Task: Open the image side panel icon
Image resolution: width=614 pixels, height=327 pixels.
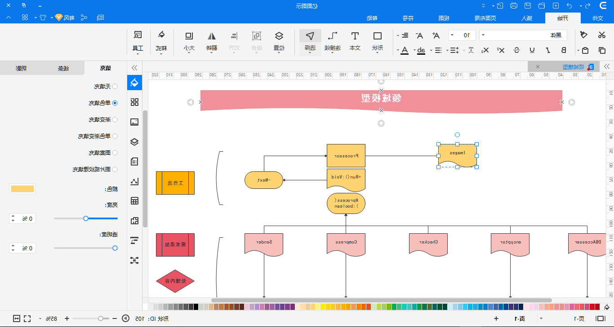Action: click(134, 122)
